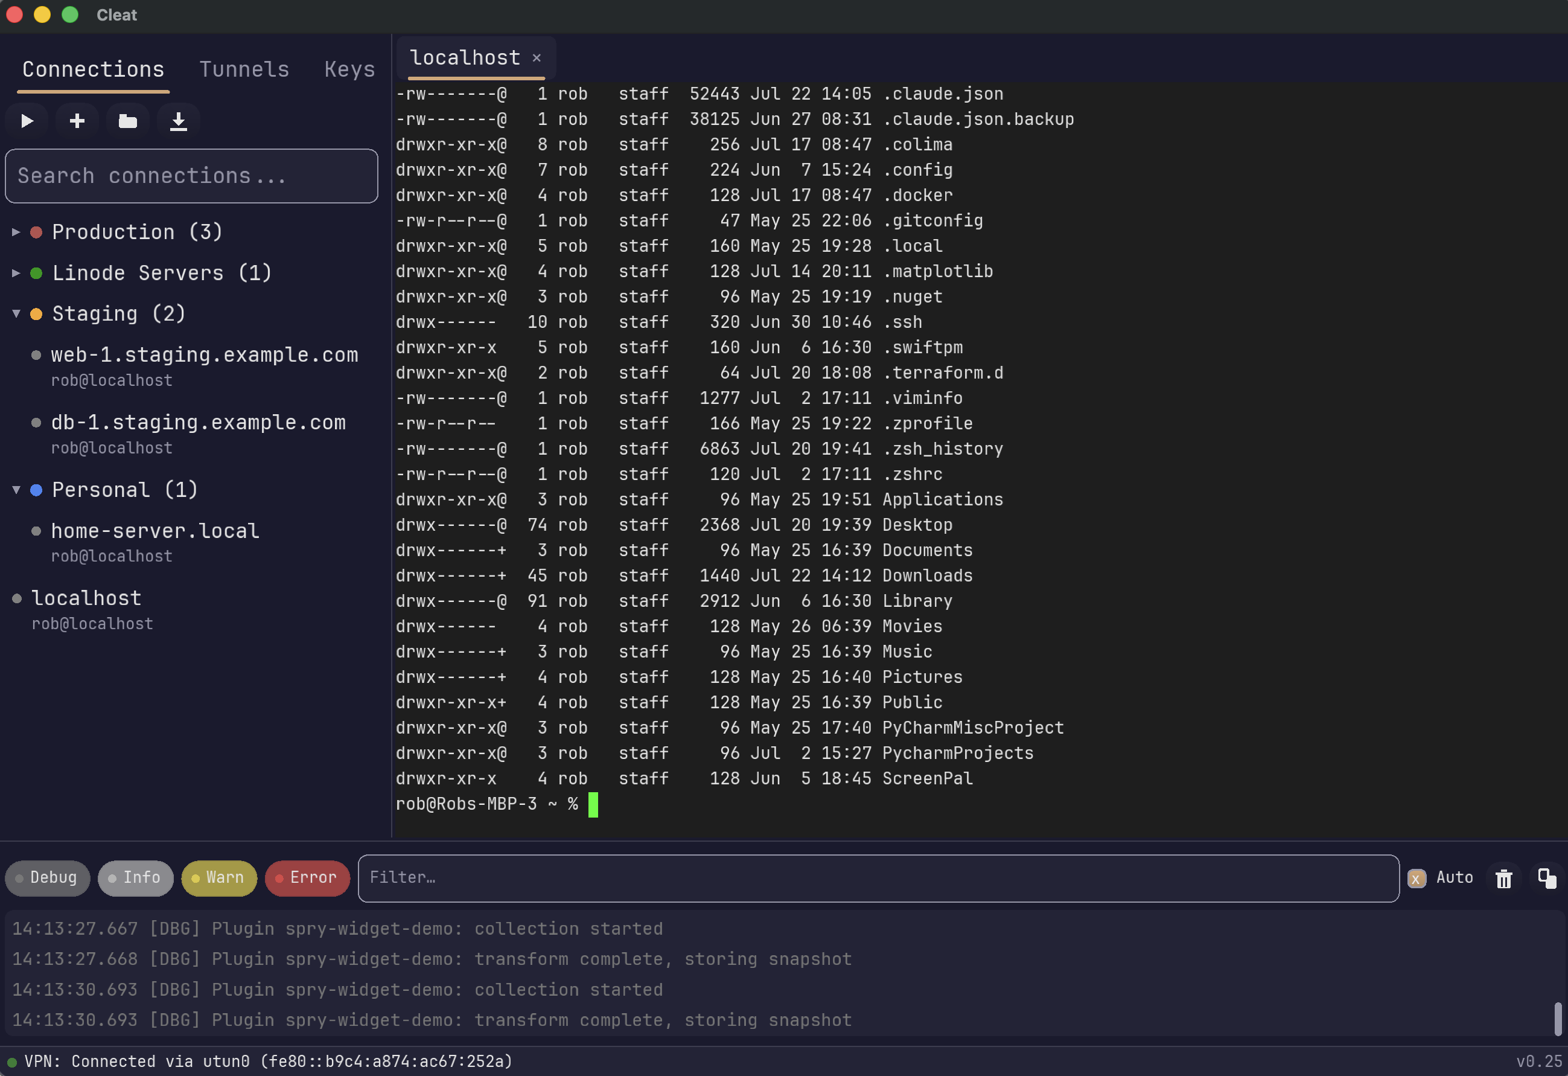Screen dimensions: 1568x1076
Task: Click the ScreenPal directory entry
Action: (x=927, y=779)
